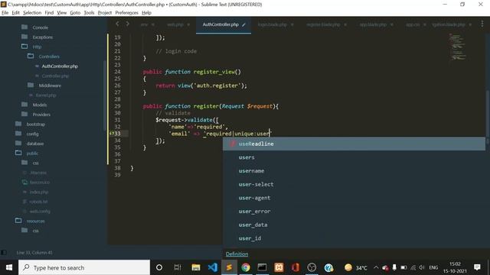Click the line 33 gutter marker

112,134
